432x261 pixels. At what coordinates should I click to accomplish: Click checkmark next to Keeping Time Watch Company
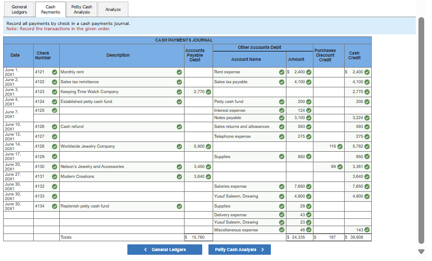(179, 92)
